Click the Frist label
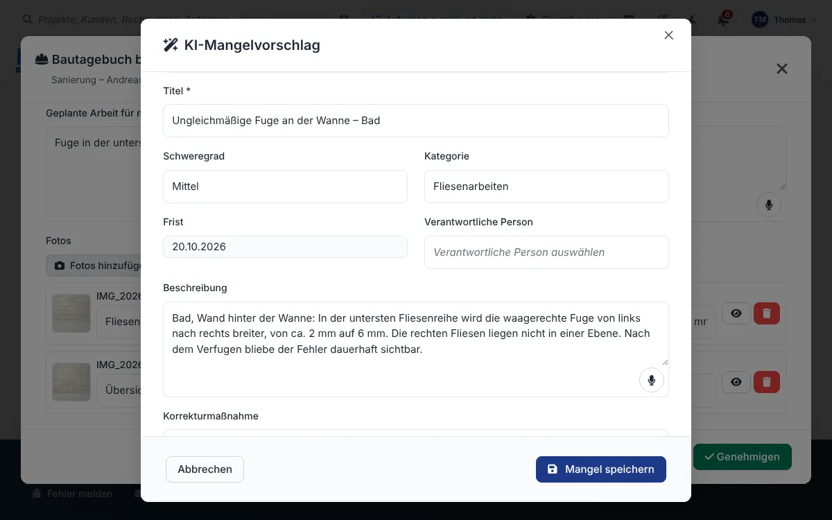 [173, 222]
